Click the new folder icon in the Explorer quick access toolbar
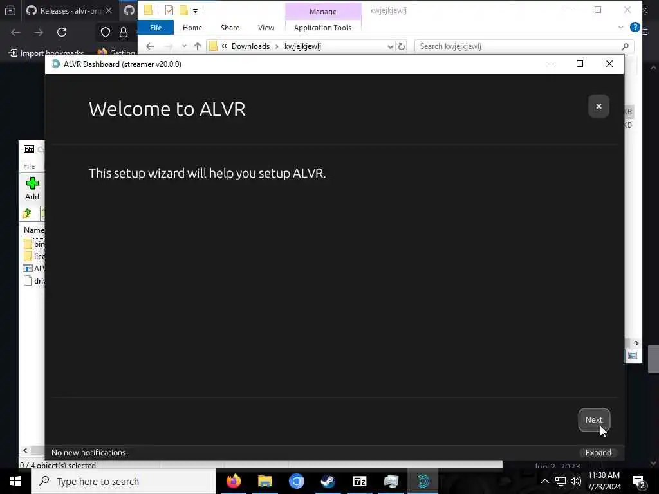 [x=183, y=10]
